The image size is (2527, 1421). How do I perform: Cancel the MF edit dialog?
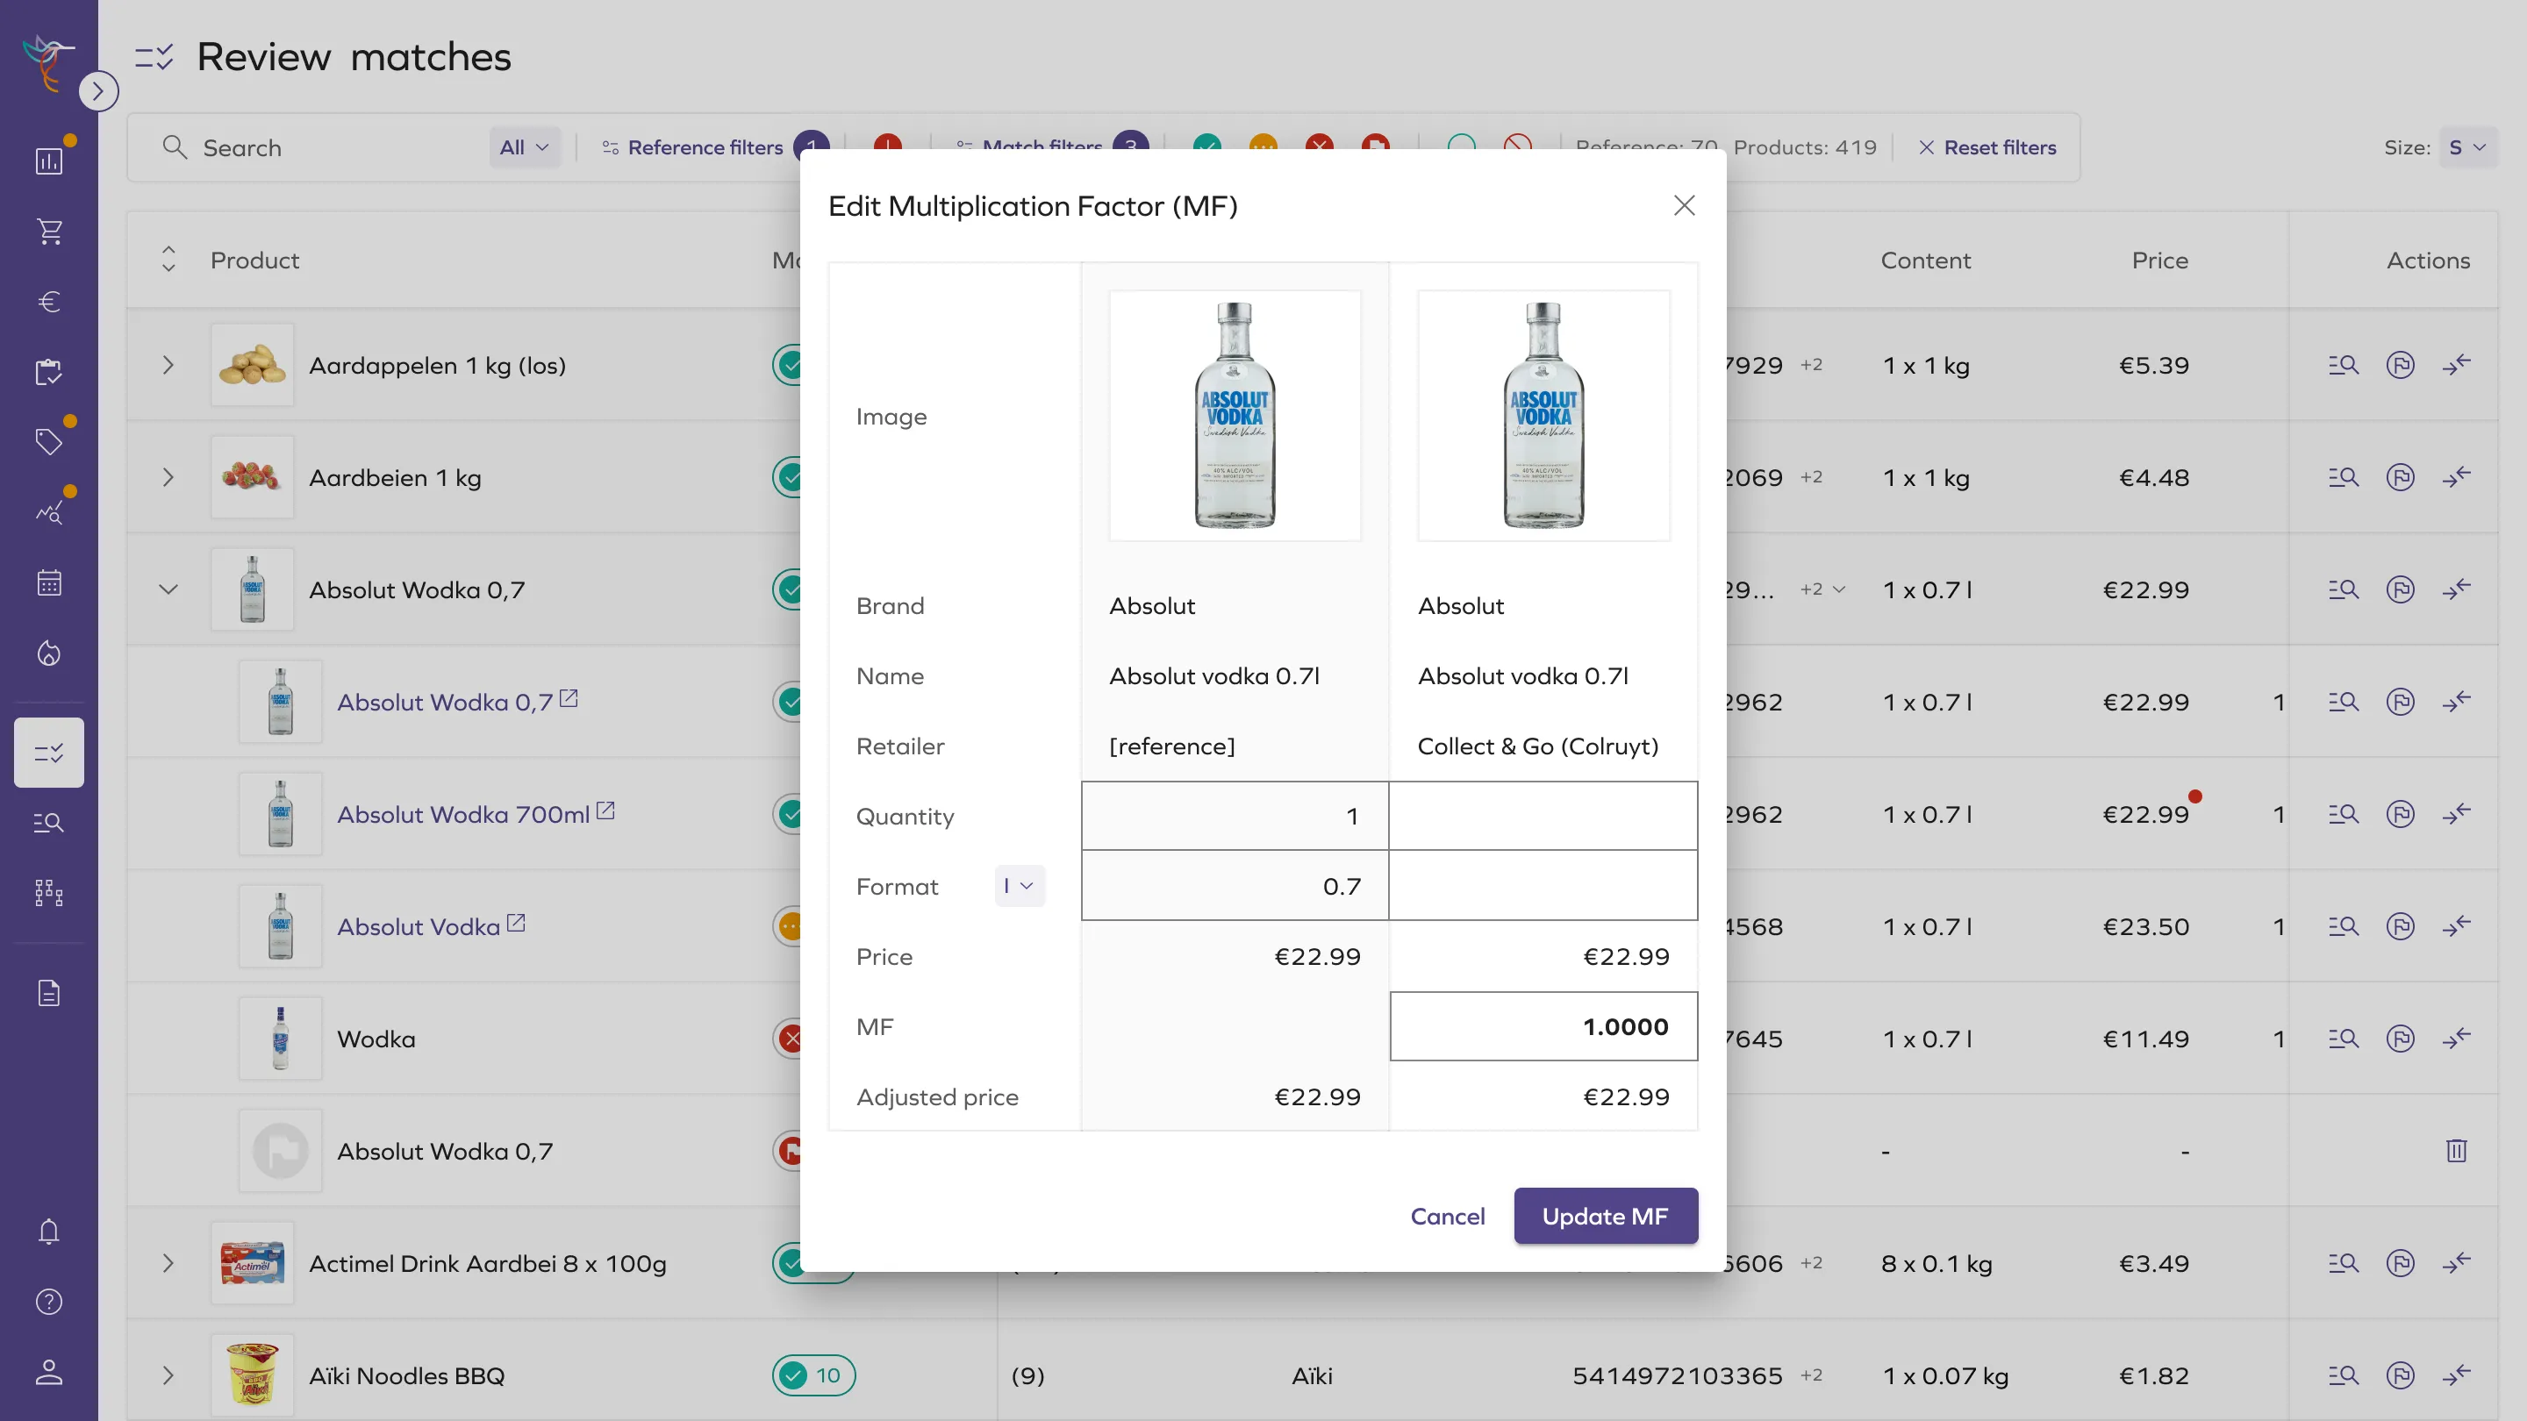coord(1447,1215)
